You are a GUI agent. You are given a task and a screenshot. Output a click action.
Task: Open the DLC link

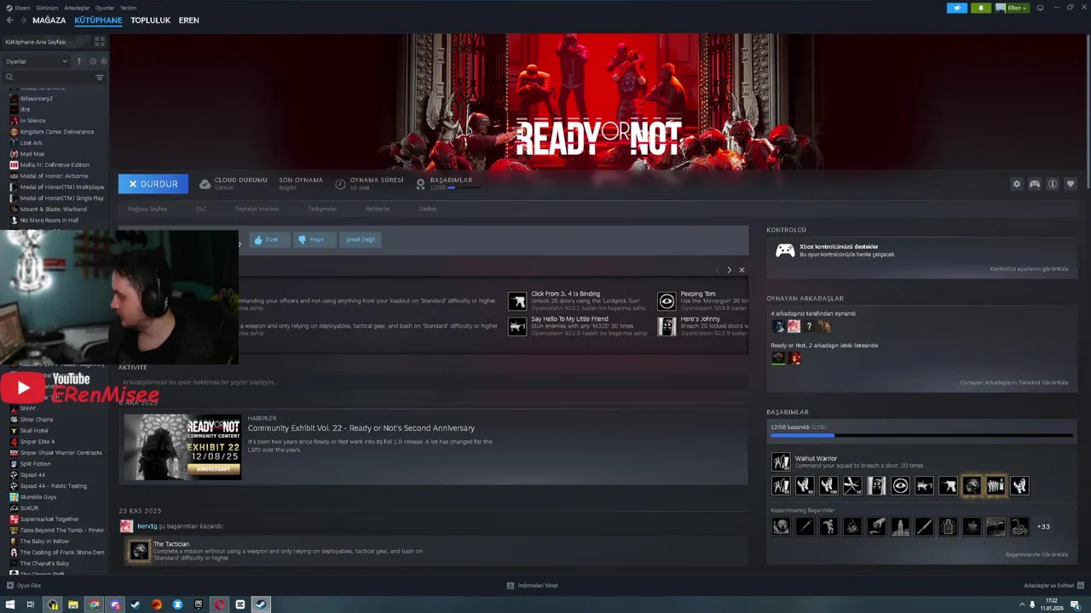(x=201, y=209)
